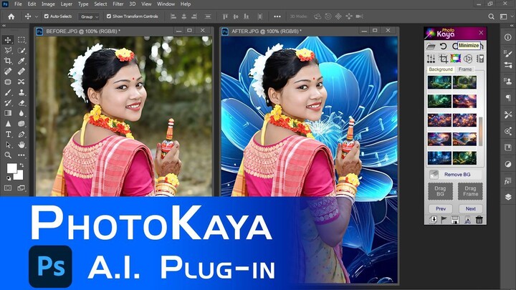Toggle the Auto-Select checkbox
This screenshot has width=516, height=290.
point(47,16)
